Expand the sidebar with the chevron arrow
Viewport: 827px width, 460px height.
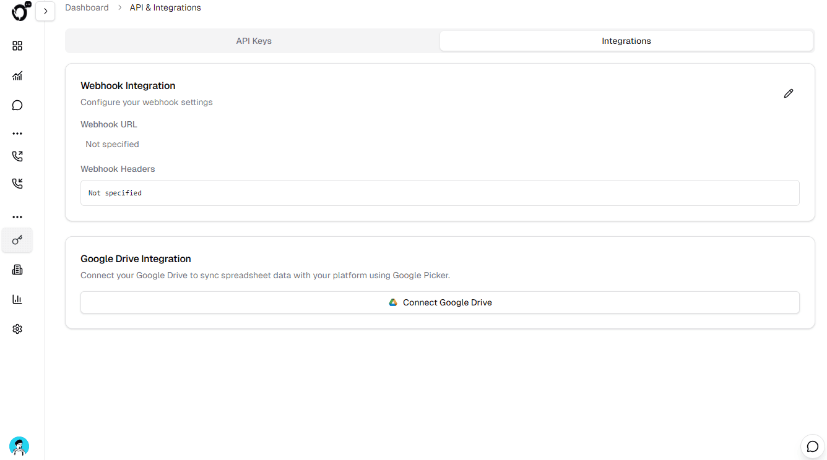pyautogui.click(x=45, y=11)
